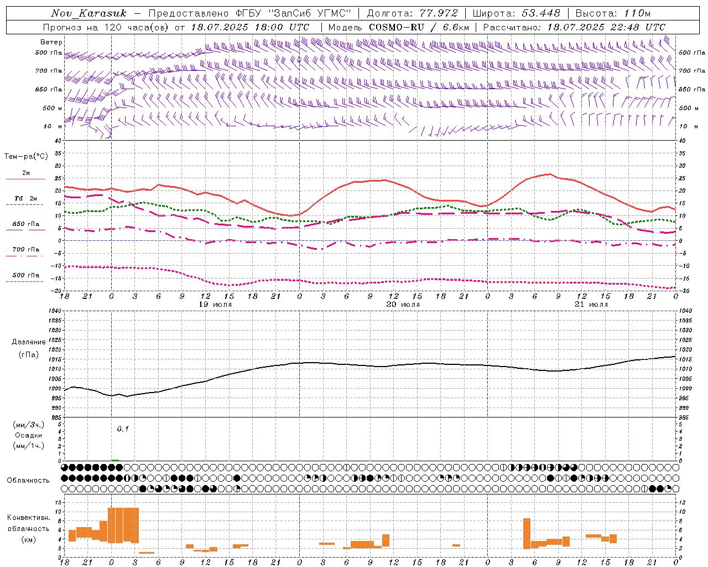Click the Давление panel label
Image resolution: width=708 pixels, height=567 pixels.
[29, 342]
